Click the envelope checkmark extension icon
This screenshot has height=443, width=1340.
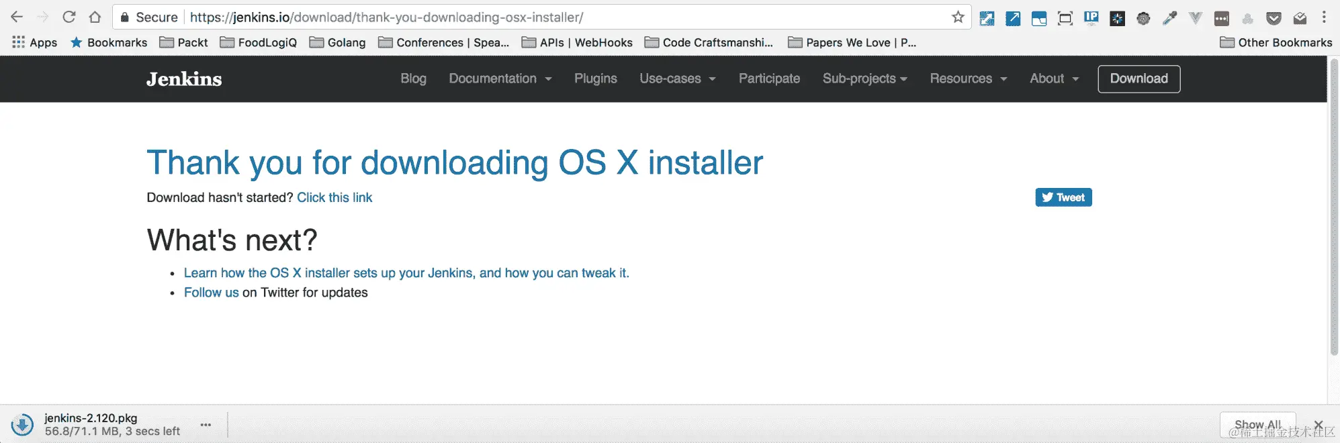point(1300,18)
